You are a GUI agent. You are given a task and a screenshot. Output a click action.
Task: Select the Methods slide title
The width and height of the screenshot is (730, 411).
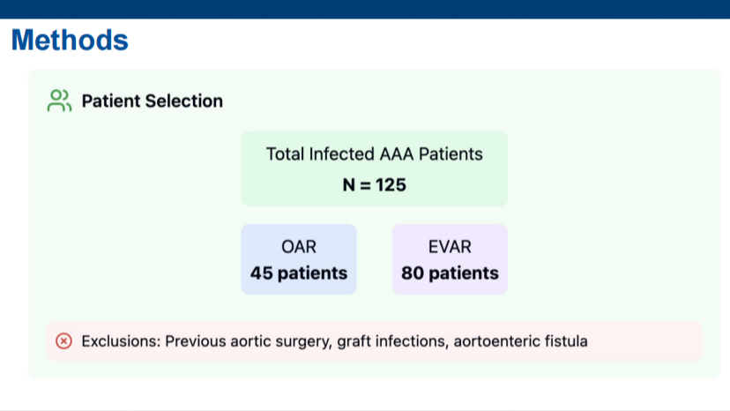point(70,40)
